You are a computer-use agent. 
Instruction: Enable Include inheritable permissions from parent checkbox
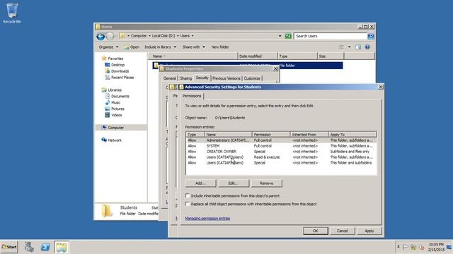point(187,195)
